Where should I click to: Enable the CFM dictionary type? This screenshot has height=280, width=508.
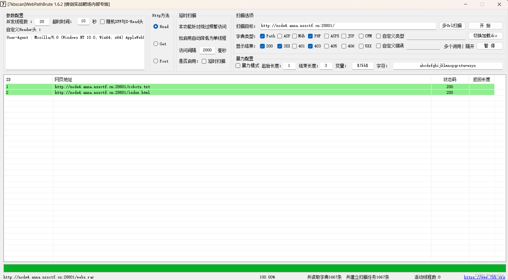pyautogui.click(x=361, y=36)
